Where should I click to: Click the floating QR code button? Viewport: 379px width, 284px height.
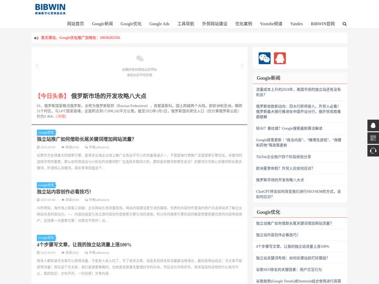373,138
